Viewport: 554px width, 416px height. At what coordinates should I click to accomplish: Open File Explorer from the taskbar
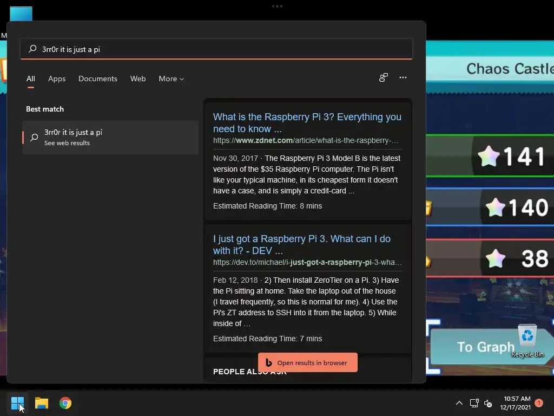point(41,403)
